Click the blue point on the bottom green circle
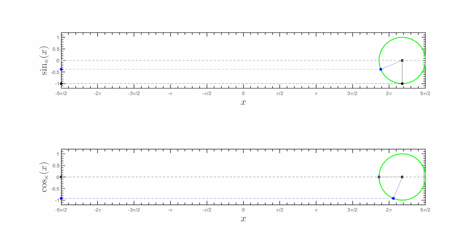Viewport: 470px width, 246px height. (x=394, y=198)
